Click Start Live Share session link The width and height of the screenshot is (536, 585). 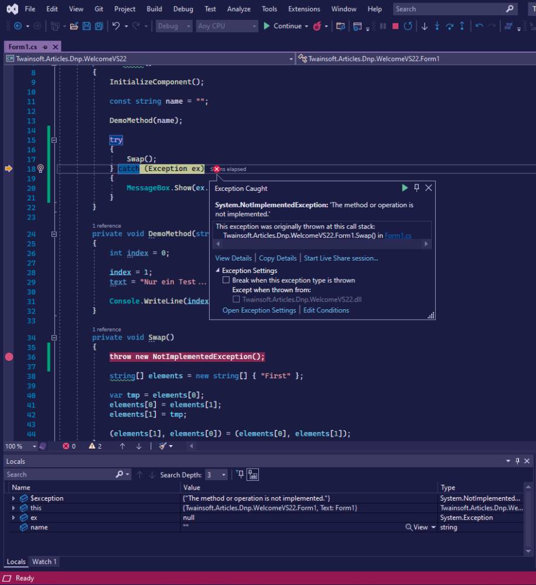click(341, 258)
